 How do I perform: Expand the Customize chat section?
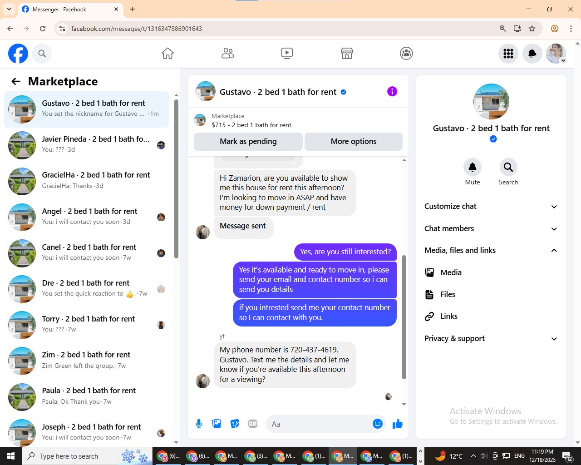491,207
